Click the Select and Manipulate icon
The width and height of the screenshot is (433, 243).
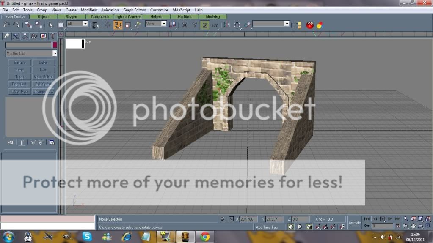tap(138, 25)
